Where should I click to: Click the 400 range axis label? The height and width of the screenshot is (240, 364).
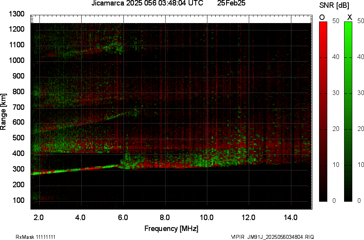click(x=18, y=153)
